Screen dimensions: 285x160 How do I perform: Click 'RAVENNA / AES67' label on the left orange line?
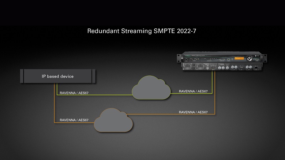74,120
